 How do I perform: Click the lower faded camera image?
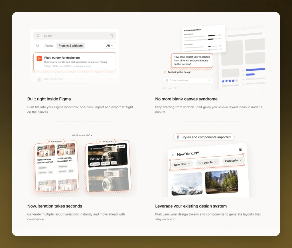tap(109, 180)
